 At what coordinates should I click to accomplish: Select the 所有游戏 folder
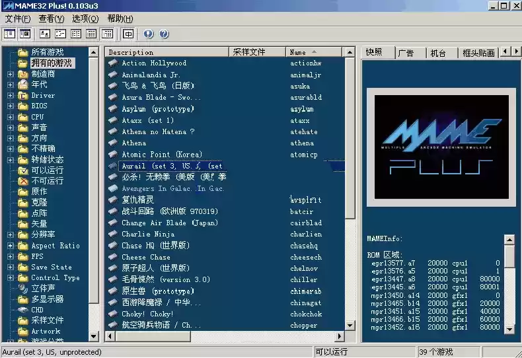[48, 52]
